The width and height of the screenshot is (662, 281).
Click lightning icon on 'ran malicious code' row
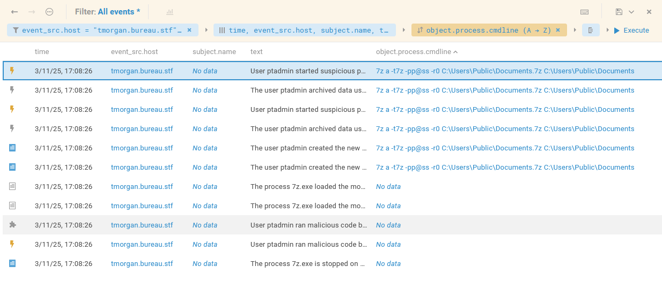pyautogui.click(x=13, y=244)
